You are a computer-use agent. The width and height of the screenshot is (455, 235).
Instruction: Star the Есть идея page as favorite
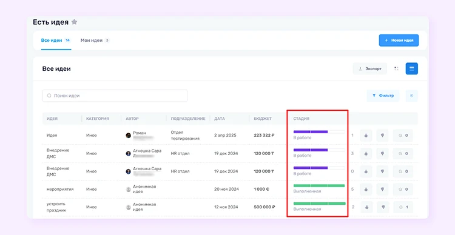[74, 22]
